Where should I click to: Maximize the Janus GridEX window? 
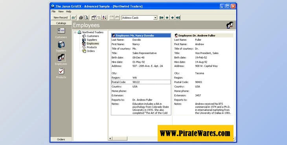pyautogui.click(x=228, y=6)
